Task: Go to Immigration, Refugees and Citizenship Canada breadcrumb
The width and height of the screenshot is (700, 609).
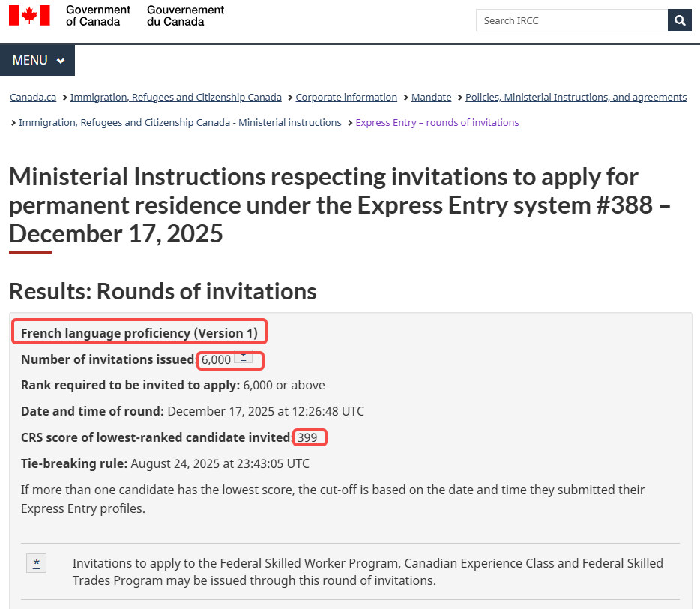Action: (176, 97)
